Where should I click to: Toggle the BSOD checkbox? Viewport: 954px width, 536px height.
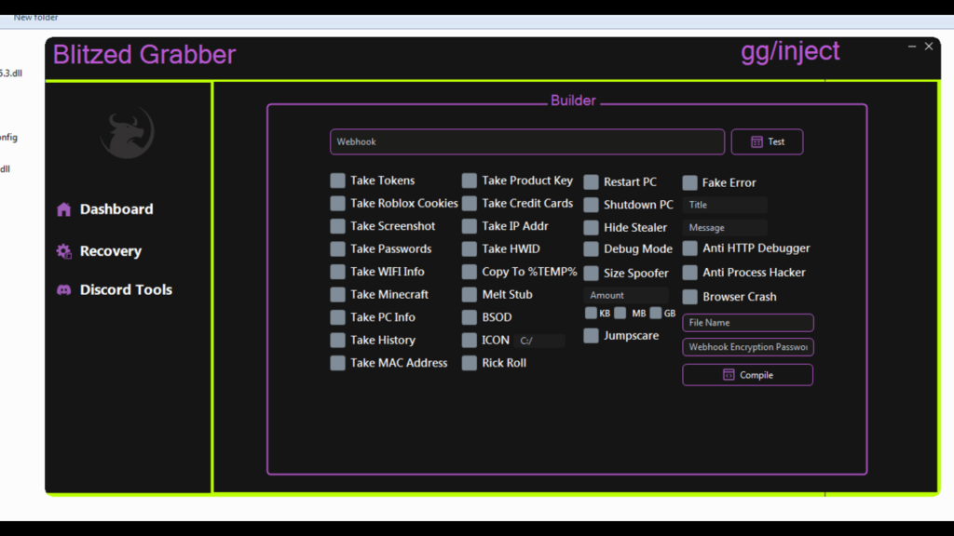pyautogui.click(x=470, y=317)
